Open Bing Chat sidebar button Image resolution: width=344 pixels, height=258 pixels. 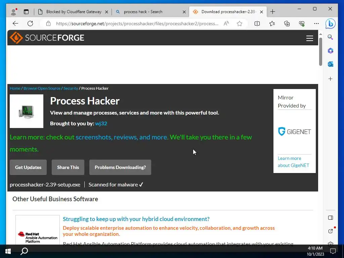[x=331, y=24]
